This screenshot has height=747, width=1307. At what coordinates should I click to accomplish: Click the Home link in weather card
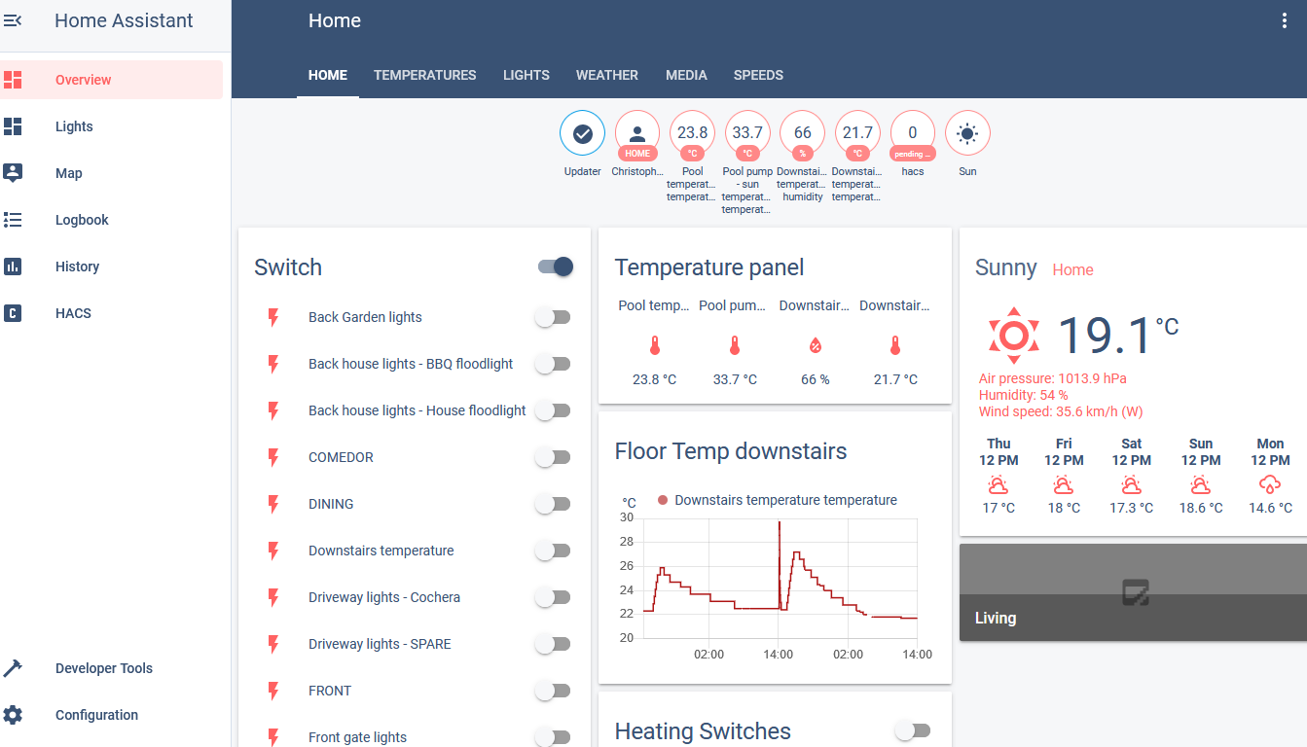coord(1072,270)
